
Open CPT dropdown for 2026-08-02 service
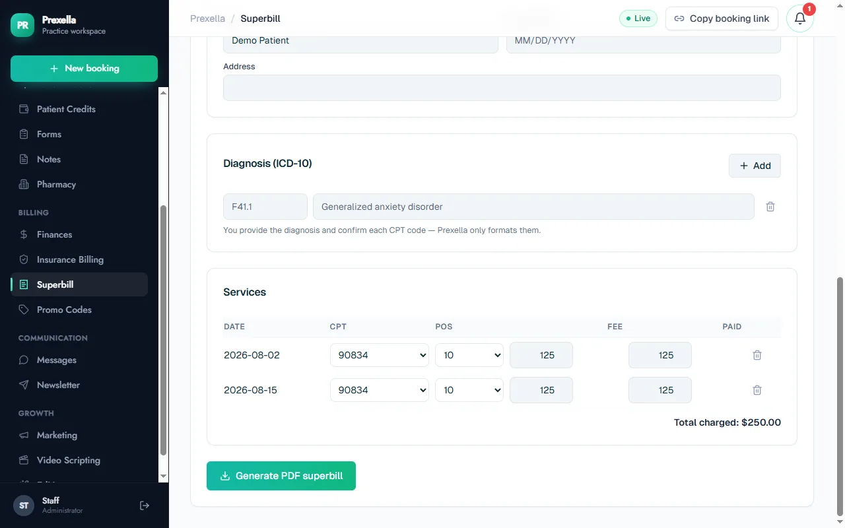(x=380, y=355)
